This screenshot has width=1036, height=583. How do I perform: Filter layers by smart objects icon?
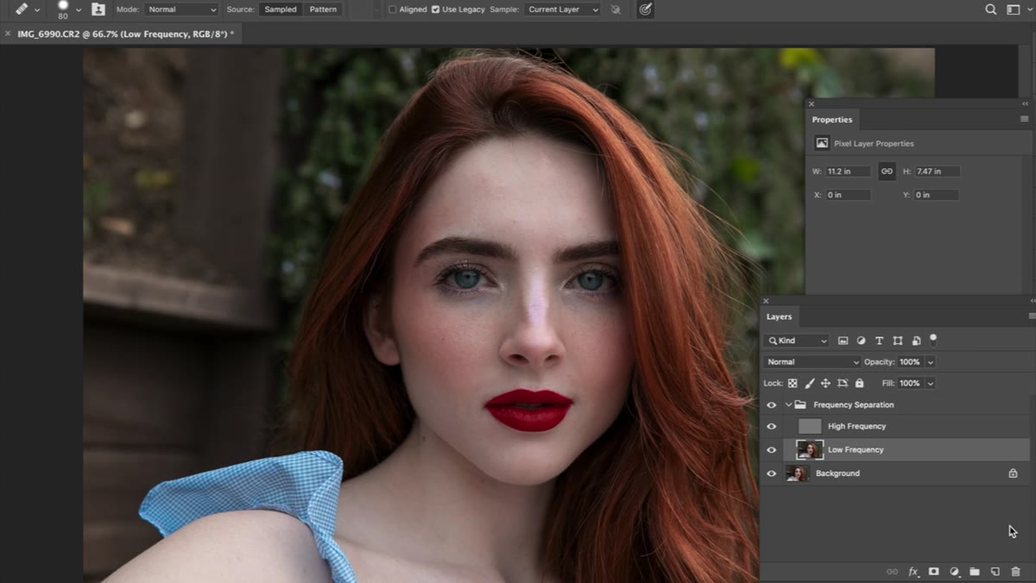click(916, 341)
